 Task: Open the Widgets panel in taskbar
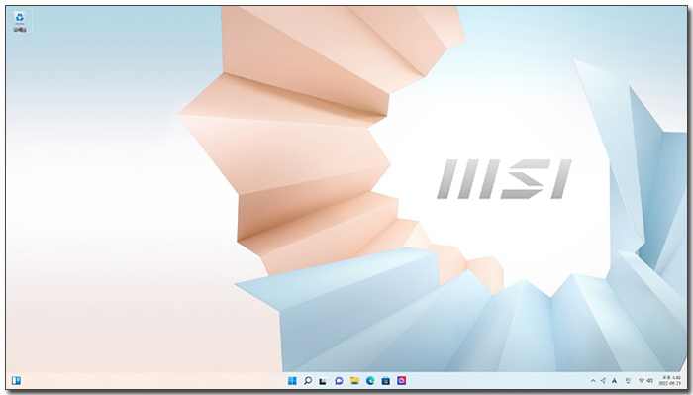(16, 380)
